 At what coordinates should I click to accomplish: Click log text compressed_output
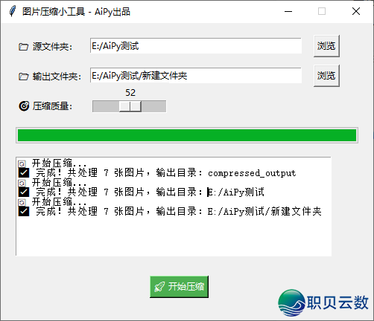point(252,173)
